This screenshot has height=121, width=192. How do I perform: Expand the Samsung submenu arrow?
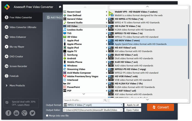[106, 55]
